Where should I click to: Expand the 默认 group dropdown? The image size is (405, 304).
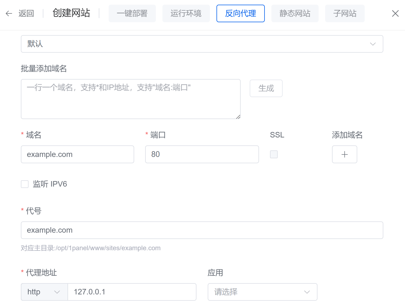202,44
